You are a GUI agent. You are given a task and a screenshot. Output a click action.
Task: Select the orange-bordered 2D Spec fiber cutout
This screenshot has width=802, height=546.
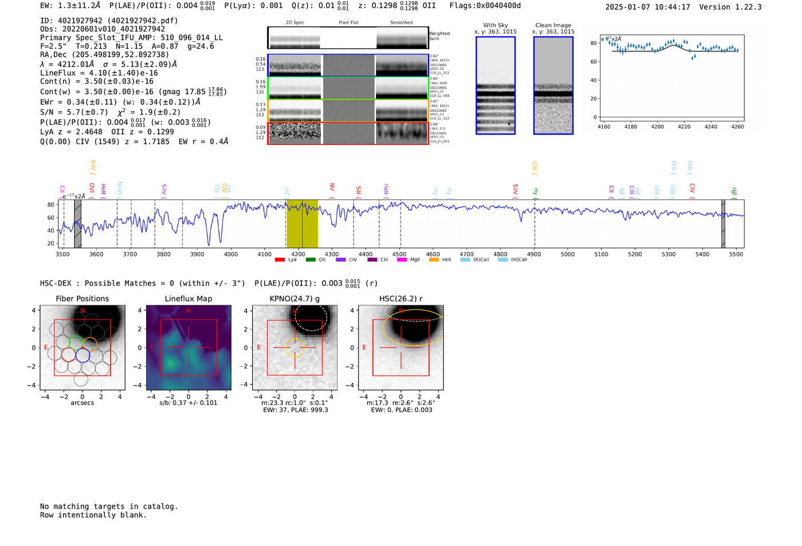[295, 111]
